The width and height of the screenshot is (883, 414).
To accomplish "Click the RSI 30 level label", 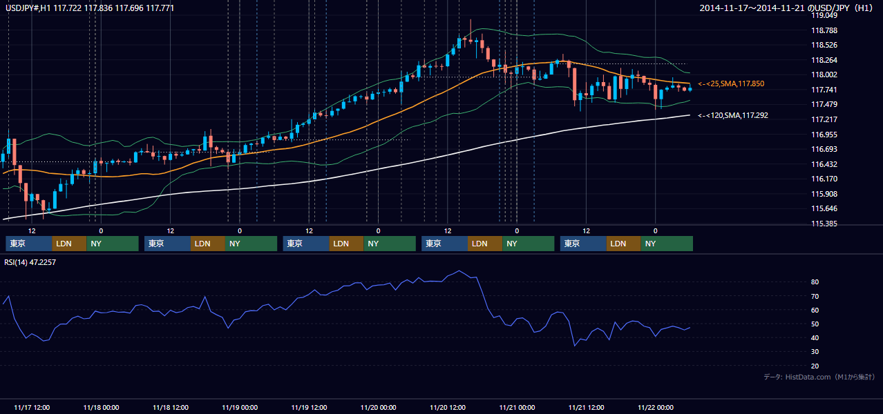I will point(815,352).
